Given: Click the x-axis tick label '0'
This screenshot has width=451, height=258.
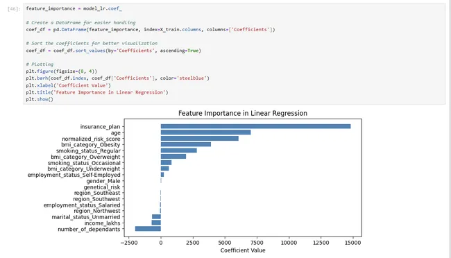Looking at the screenshot, I should tap(161, 243).
